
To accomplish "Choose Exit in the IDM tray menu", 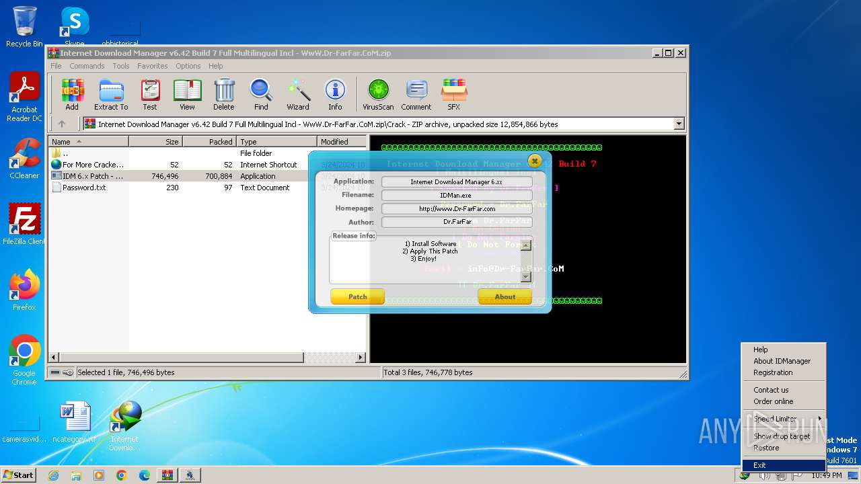I will point(784,465).
